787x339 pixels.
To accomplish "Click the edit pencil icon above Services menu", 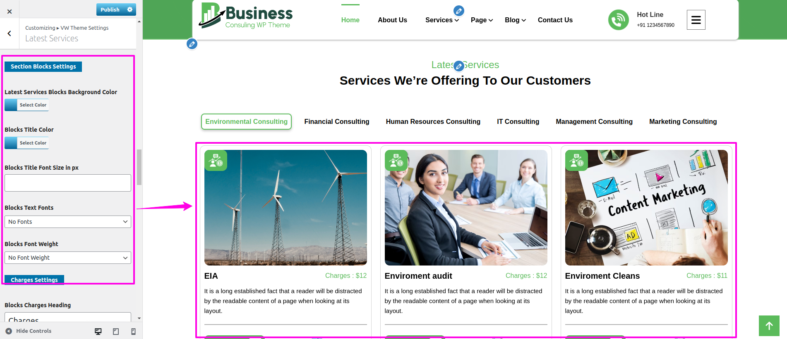I will click(x=458, y=11).
